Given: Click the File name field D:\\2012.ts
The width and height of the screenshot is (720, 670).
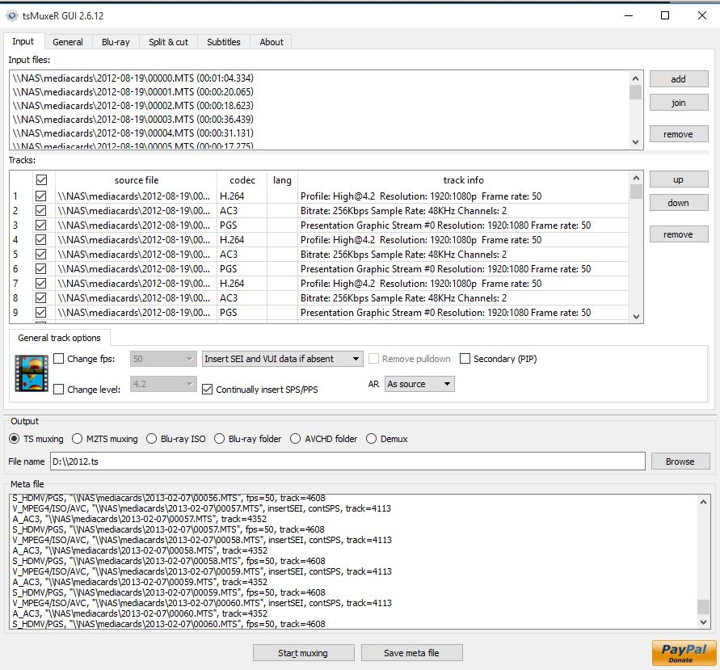Looking at the screenshot, I should click(347, 461).
